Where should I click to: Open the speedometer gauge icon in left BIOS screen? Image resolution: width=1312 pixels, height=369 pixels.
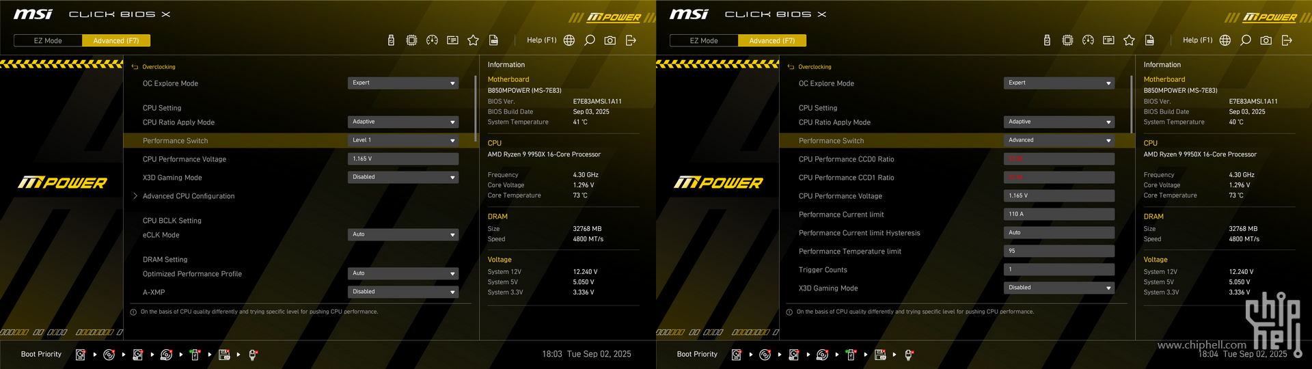tap(432, 40)
